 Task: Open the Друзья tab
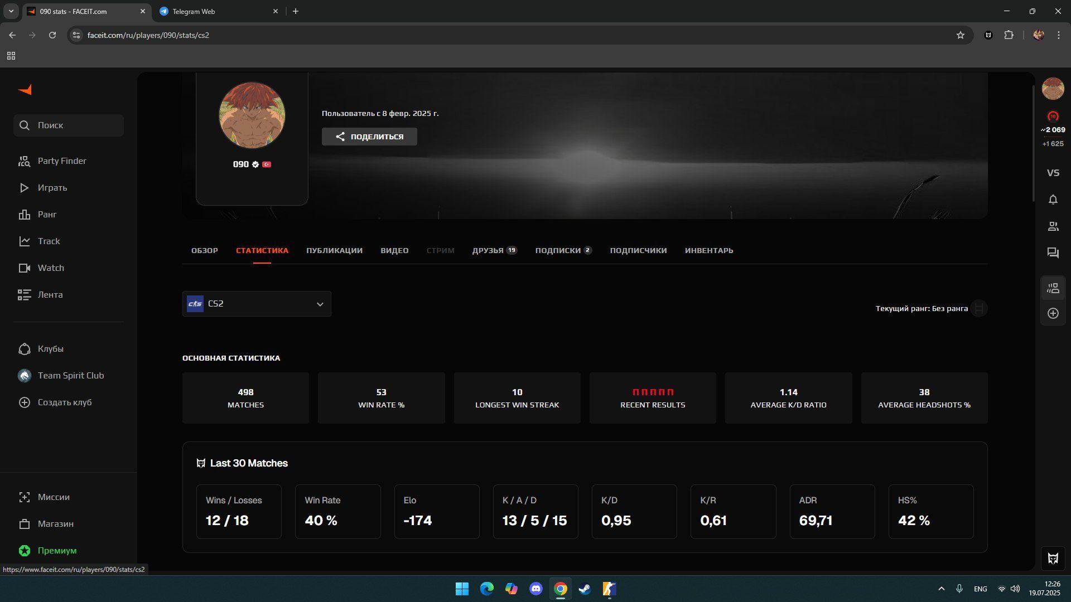click(494, 250)
